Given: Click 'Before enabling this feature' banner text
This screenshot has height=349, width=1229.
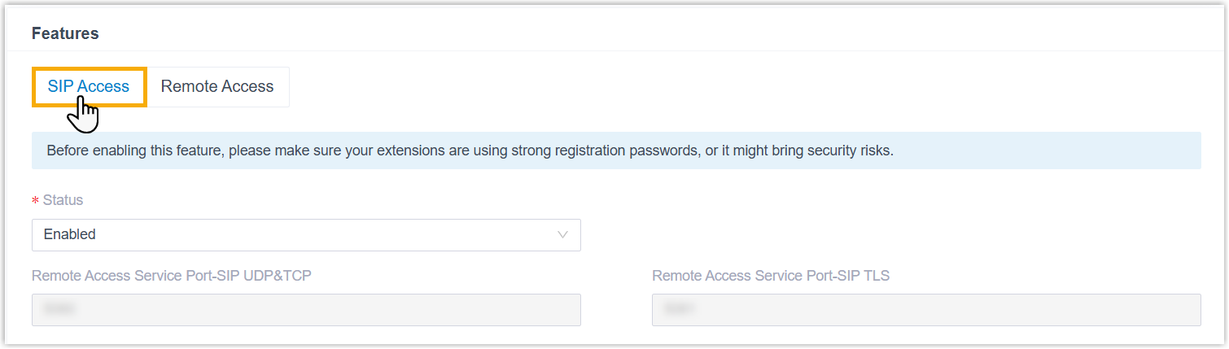Looking at the screenshot, I should [x=129, y=151].
